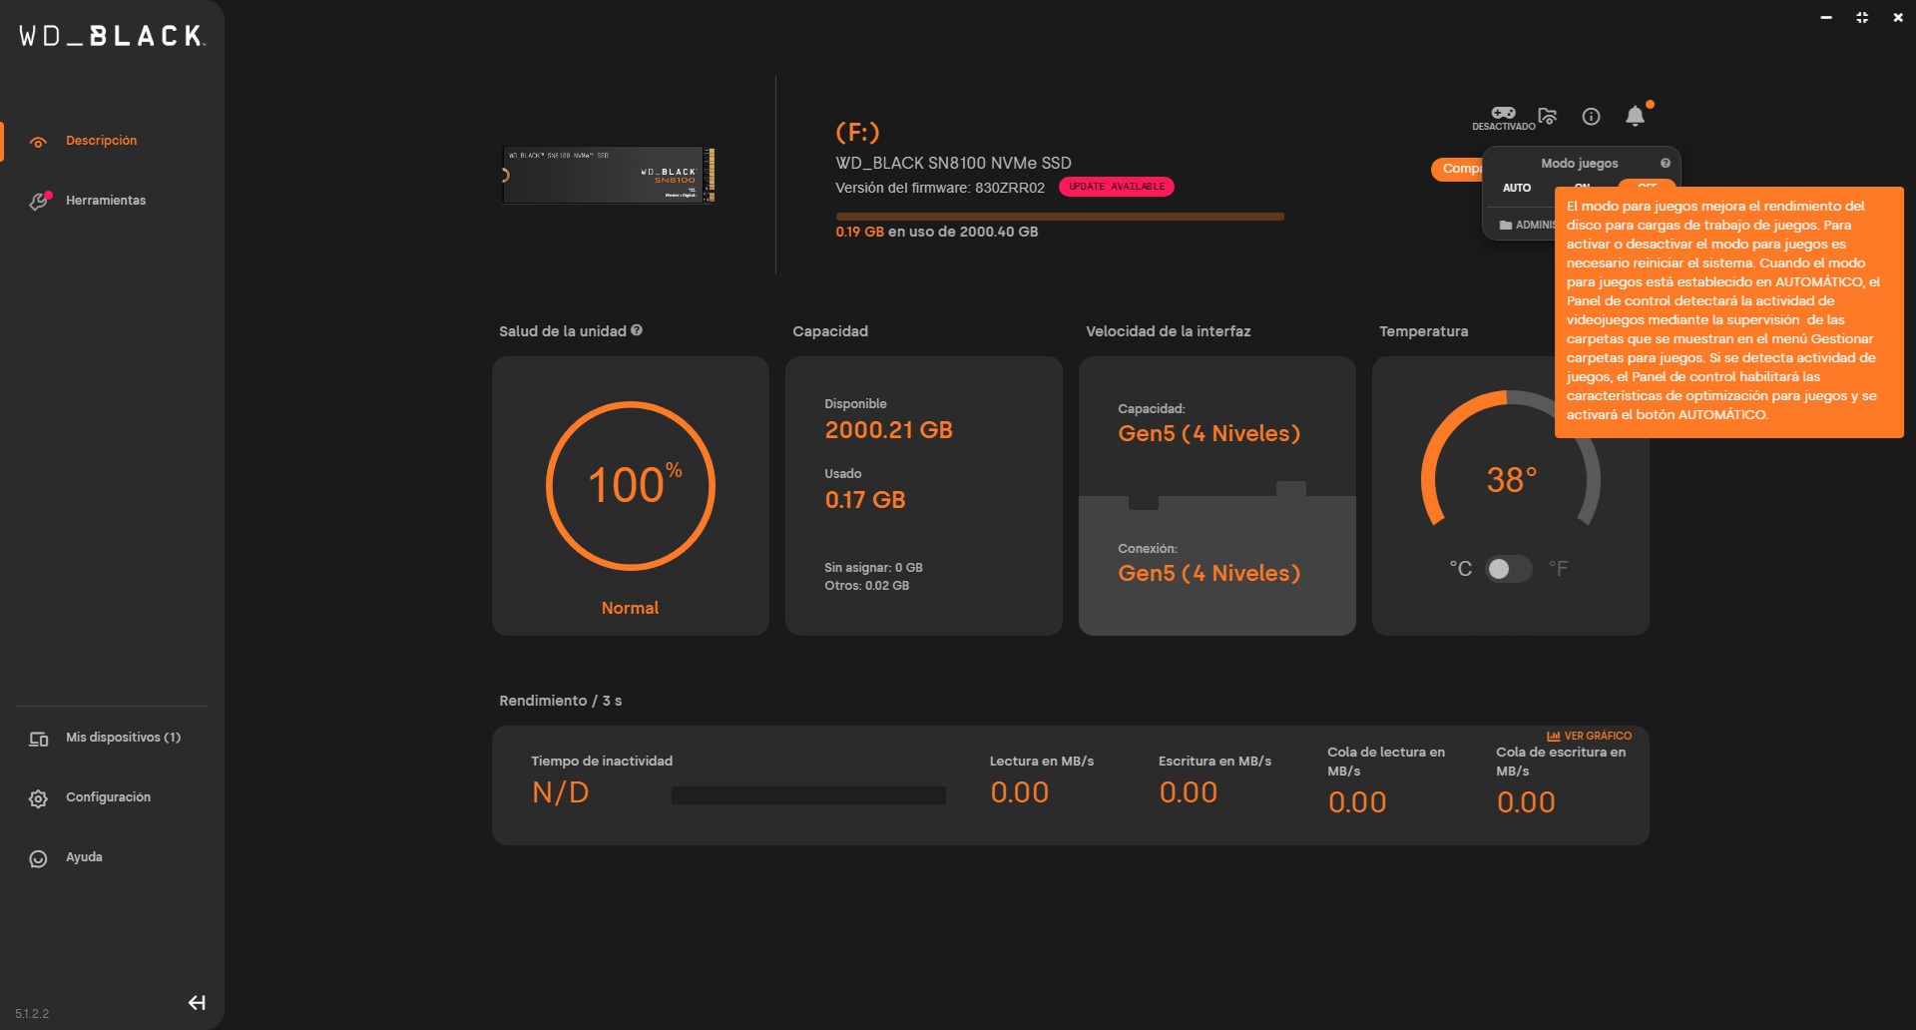Viewport: 1916px width, 1030px height.
Task: Open the Descripción tab
Action: pyautogui.click(x=101, y=141)
